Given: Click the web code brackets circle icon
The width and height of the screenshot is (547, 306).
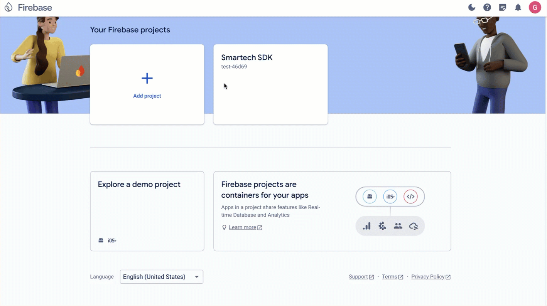Looking at the screenshot, I should [410, 197].
